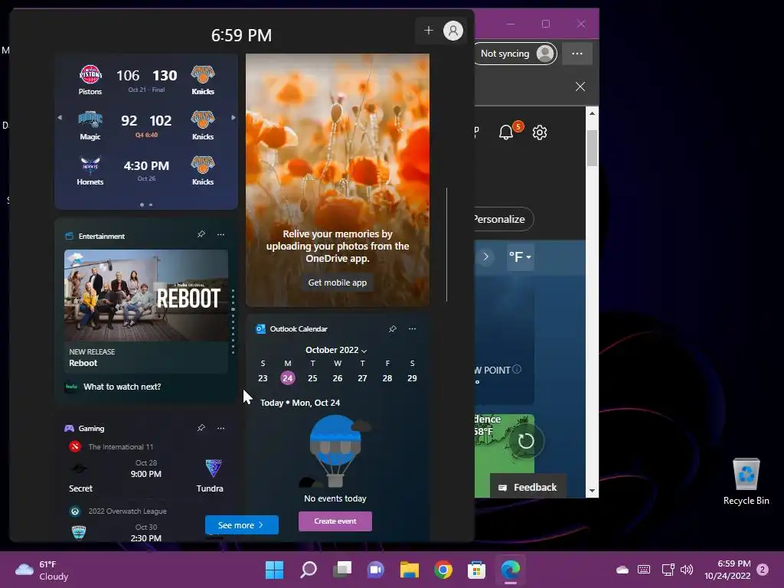Open the weather widget on taskbar
The width and height of the screenshot is (784, 588).
coord(41,570)
